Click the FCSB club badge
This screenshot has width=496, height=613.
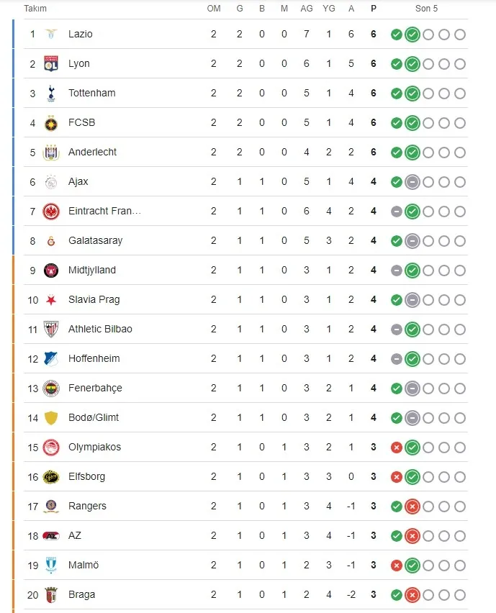(51, 123)
